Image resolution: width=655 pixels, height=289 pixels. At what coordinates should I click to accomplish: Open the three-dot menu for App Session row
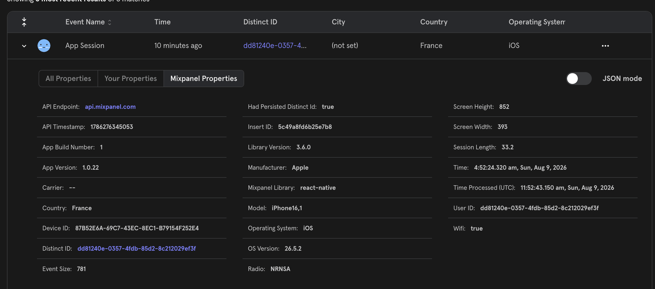[x=605, y=46]
